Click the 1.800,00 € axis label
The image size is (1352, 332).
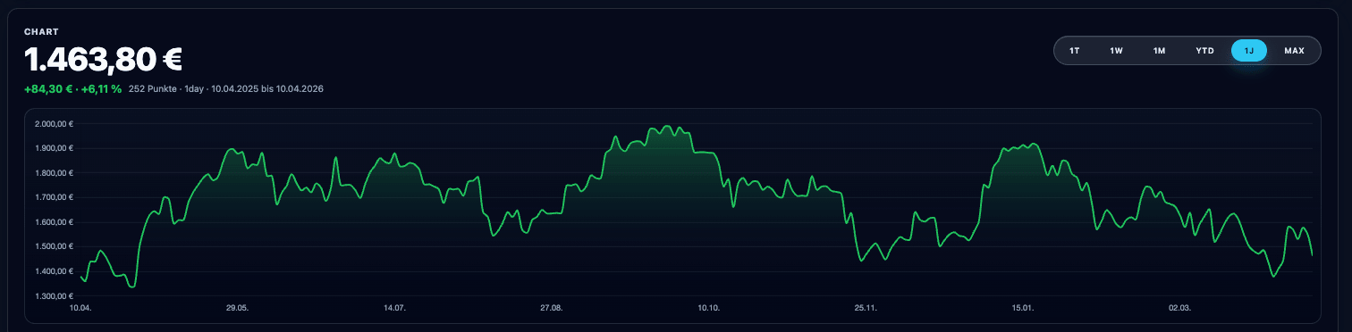[x=55, y=173]
